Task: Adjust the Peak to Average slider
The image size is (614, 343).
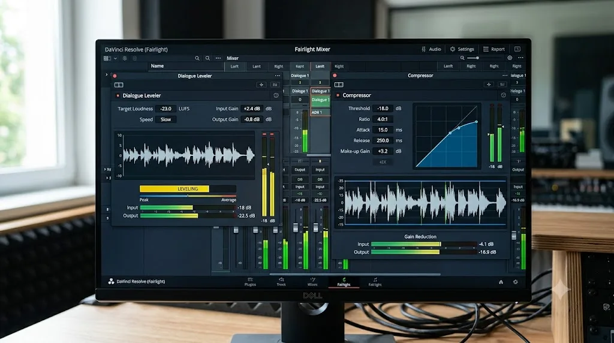Action: 188,195
